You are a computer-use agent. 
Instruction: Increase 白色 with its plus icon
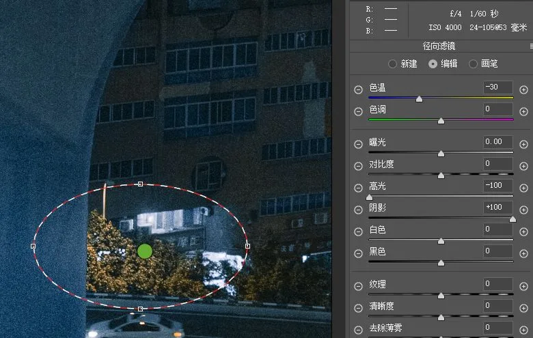(523, 231)
